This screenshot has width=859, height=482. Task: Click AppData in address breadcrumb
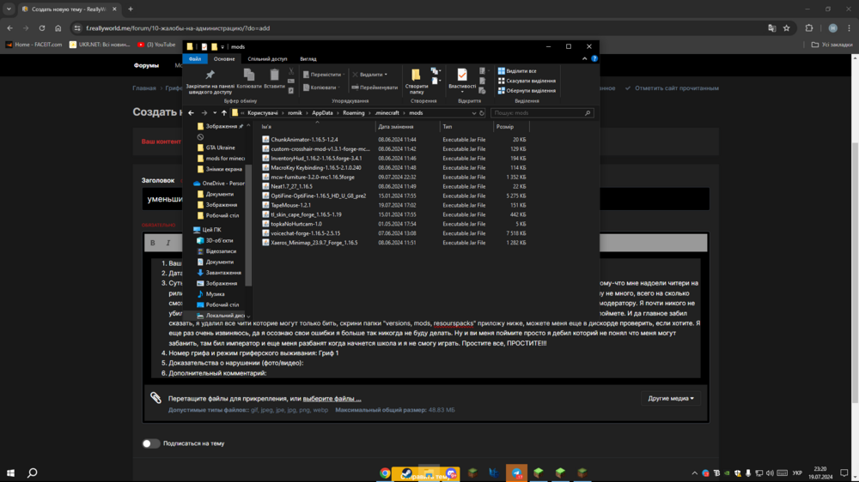pos(322,113)
